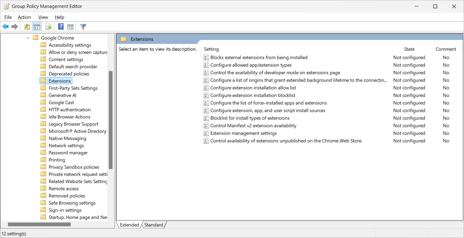Screen dimensions: 464x238
Task: Open the Help menu
Action: point(60,17)
